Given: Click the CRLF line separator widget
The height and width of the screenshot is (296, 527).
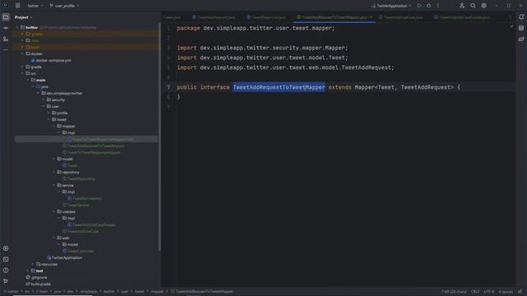Looking at the screenshot, I should click(474, 292).
